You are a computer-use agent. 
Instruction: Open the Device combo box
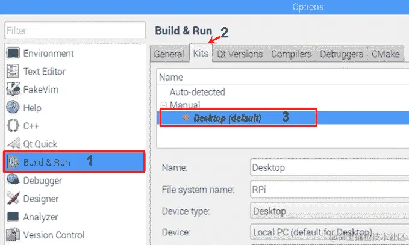[329, 232]
